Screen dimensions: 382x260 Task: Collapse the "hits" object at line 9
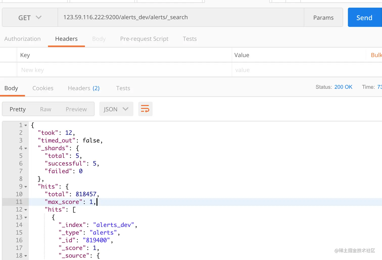26,187
